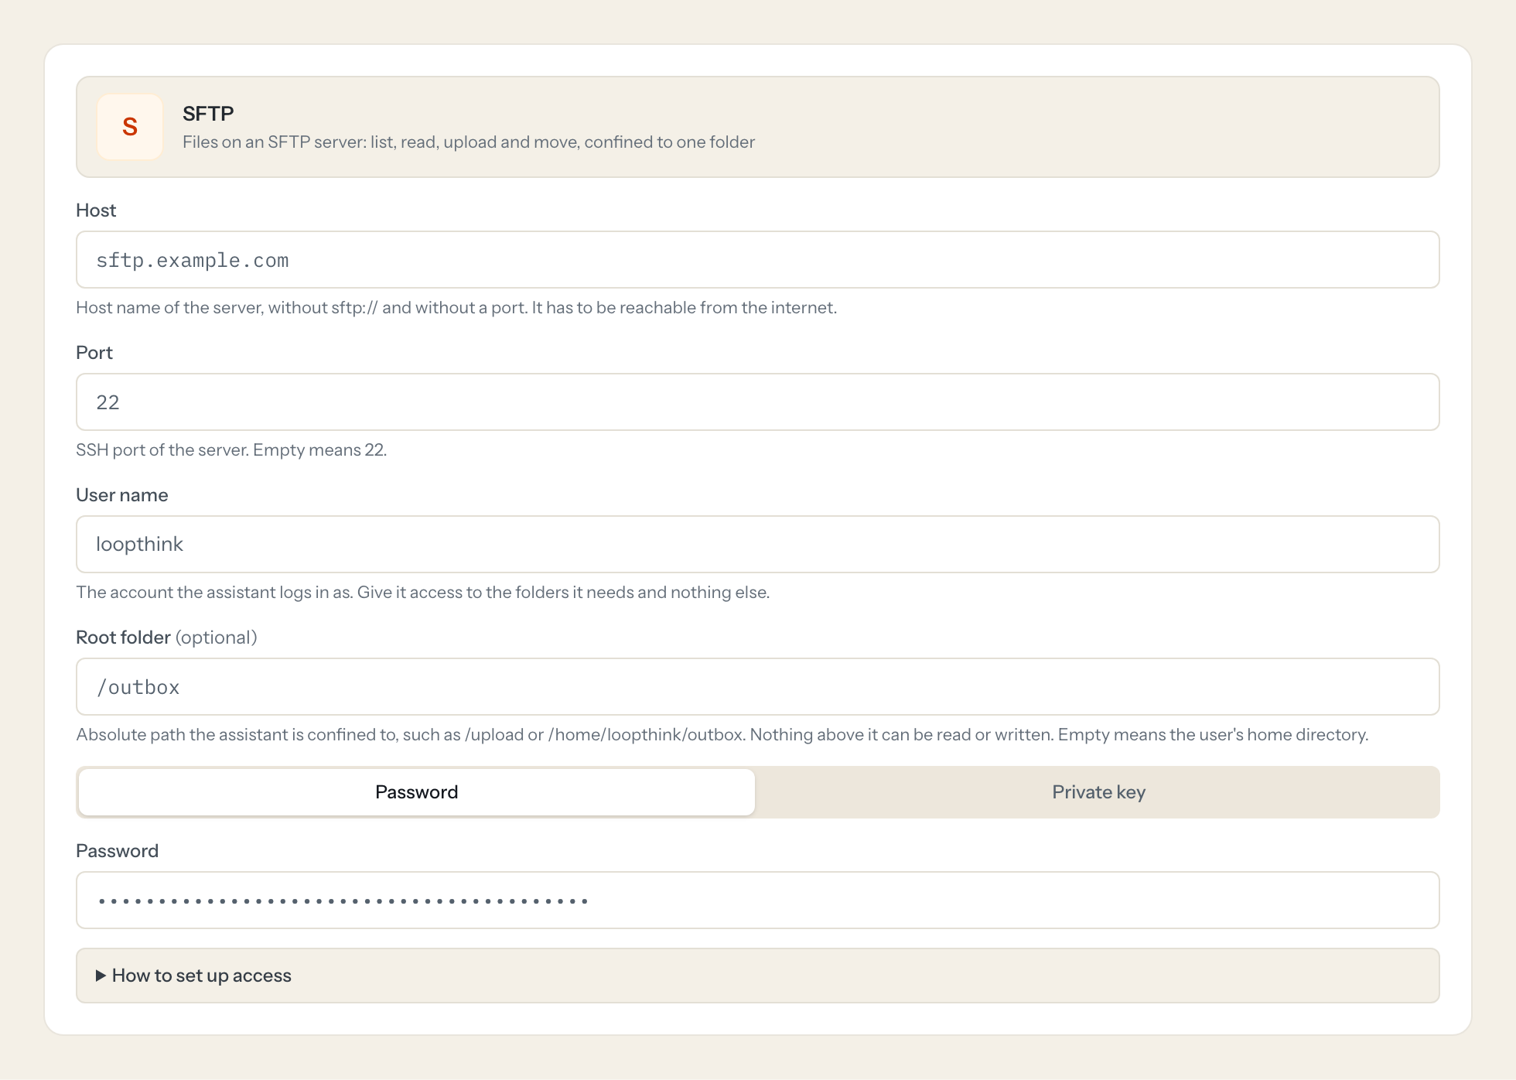
Task: Click the 'Absolute path the assistant is confined to' hint
Action: [722, 735]
